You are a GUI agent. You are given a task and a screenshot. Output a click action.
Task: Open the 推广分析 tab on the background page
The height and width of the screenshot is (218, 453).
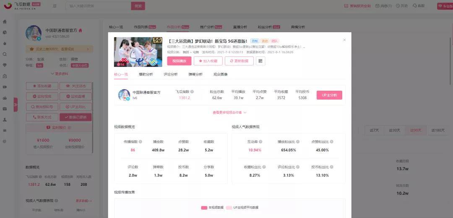[211, 27]
